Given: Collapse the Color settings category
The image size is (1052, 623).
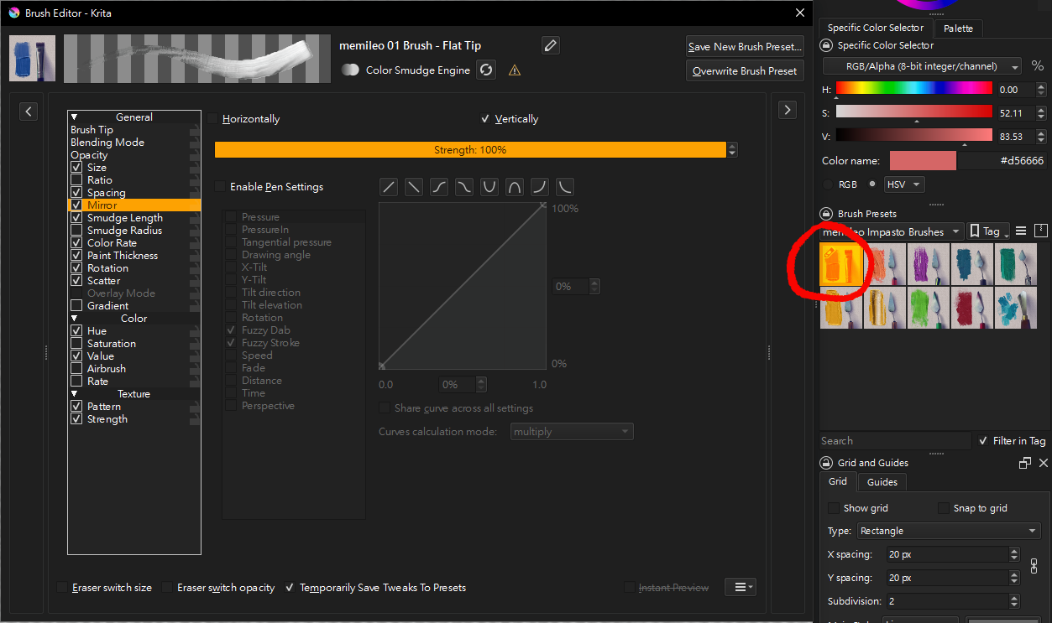Looking at the screenshot, I should [x=75, y=319].
